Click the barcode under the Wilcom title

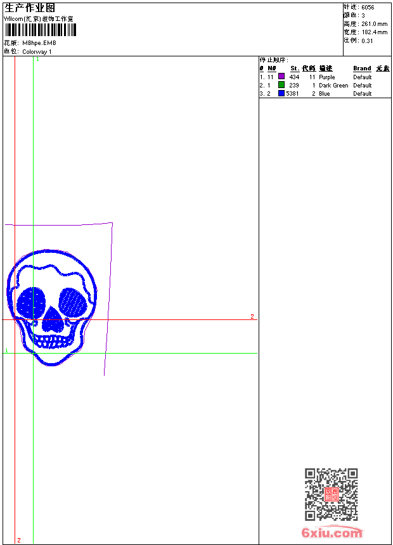click(41, 30)
